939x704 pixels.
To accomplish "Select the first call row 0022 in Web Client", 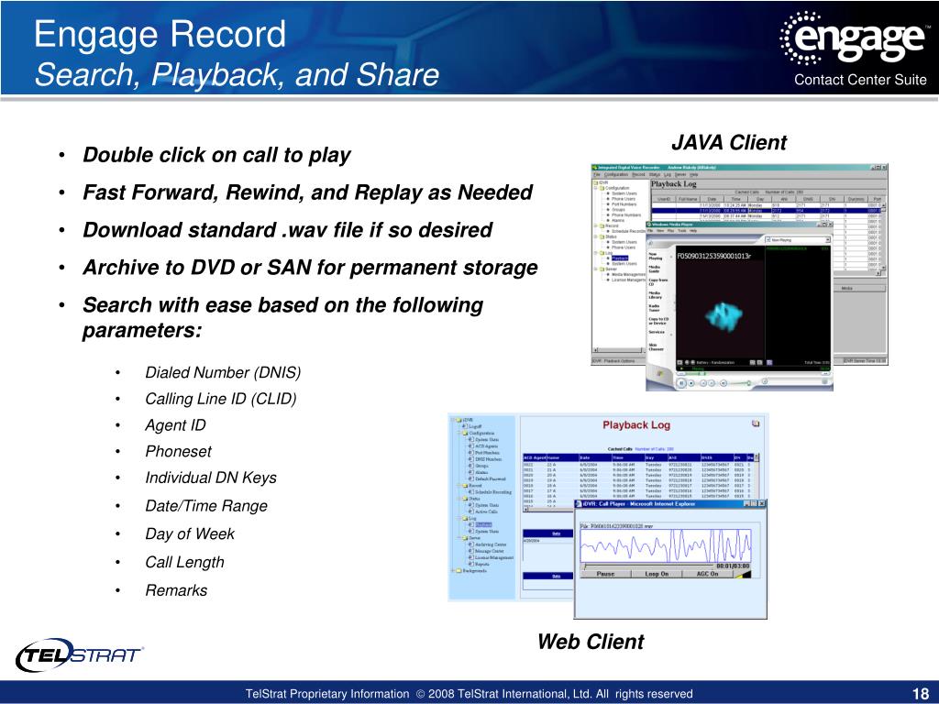I will click(638, 464).
